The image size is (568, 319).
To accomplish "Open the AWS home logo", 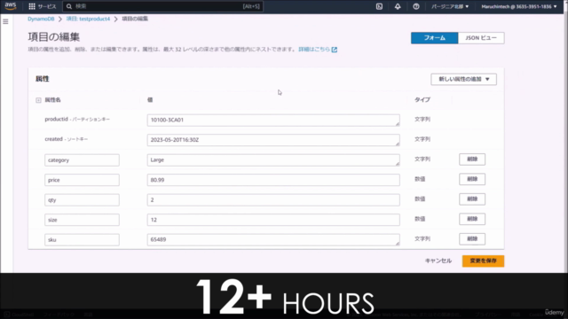I will point(11,6).
